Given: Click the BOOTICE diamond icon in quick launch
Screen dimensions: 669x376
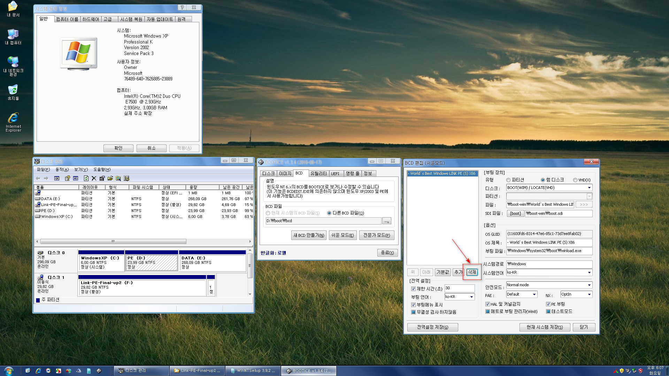Looking at the screenshot, I should coord(99,371).
